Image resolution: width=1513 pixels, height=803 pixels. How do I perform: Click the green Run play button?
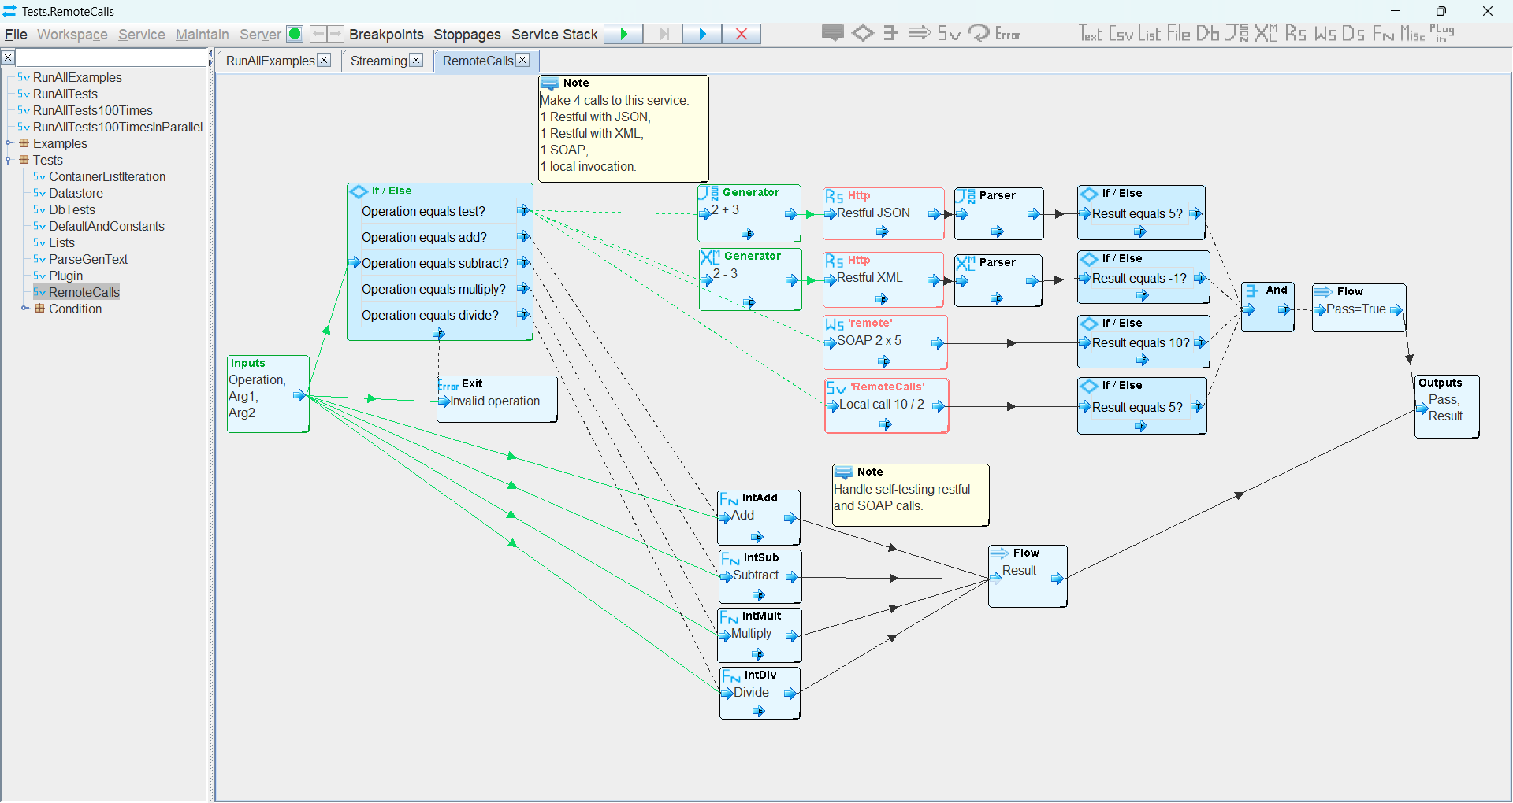623,34
